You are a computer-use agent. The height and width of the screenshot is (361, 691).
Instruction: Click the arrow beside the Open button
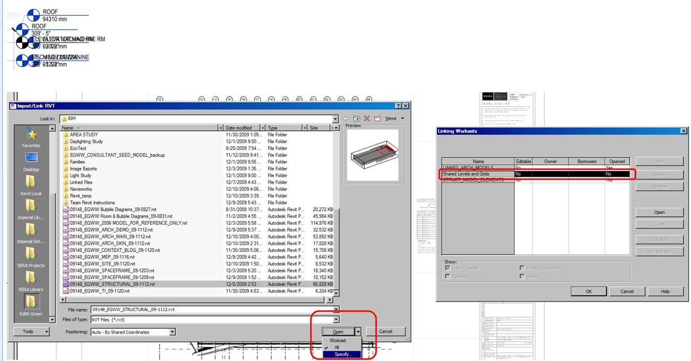click(x=358, y=332)
